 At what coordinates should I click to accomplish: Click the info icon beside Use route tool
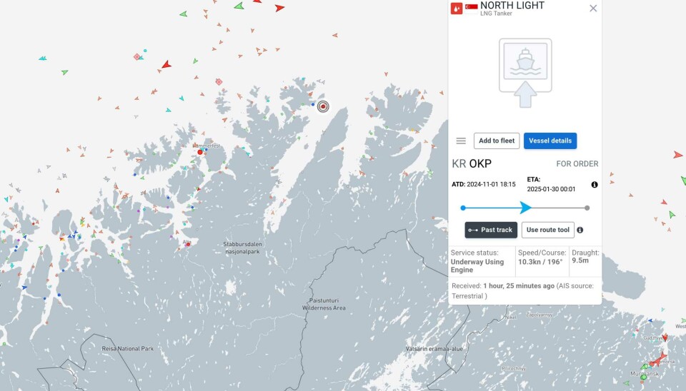(x=580, y=230)
